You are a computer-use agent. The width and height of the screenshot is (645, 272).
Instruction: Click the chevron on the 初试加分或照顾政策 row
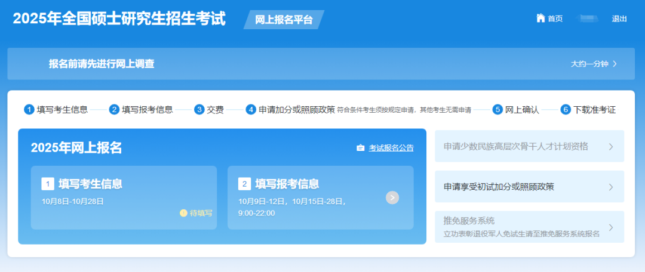point(611,187)
